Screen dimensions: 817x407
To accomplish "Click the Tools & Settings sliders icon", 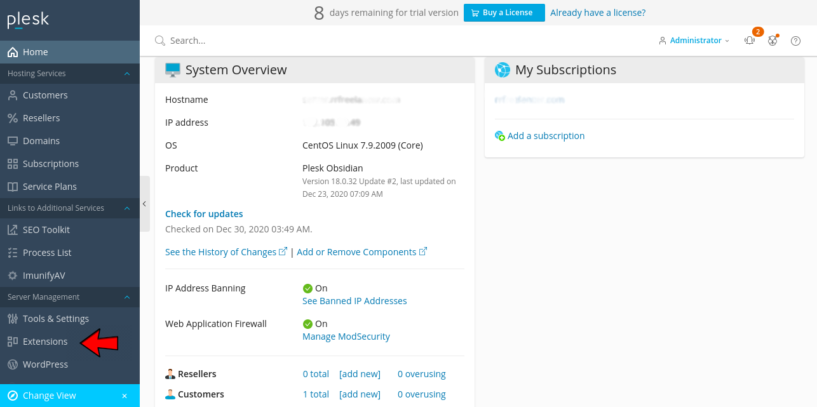I will tap(13, 319).
